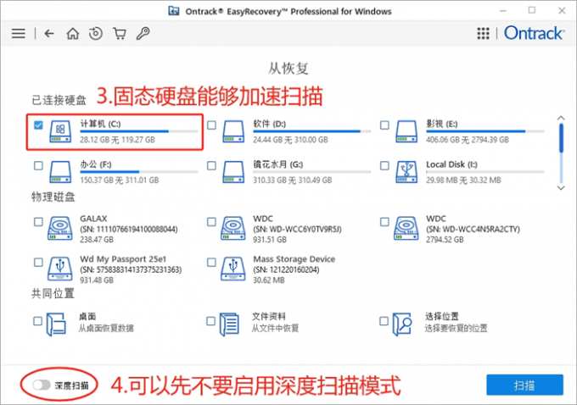This screenshot has width=577, height=405.
Task: Click the C: drive usage bar
Action: 139,131
